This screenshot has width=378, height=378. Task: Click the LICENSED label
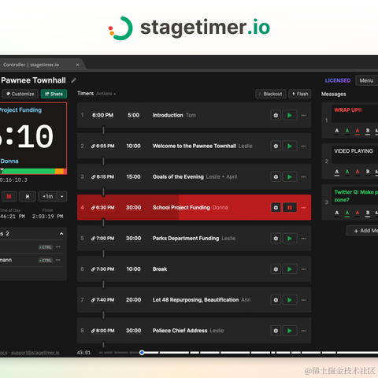pos(338,80)
